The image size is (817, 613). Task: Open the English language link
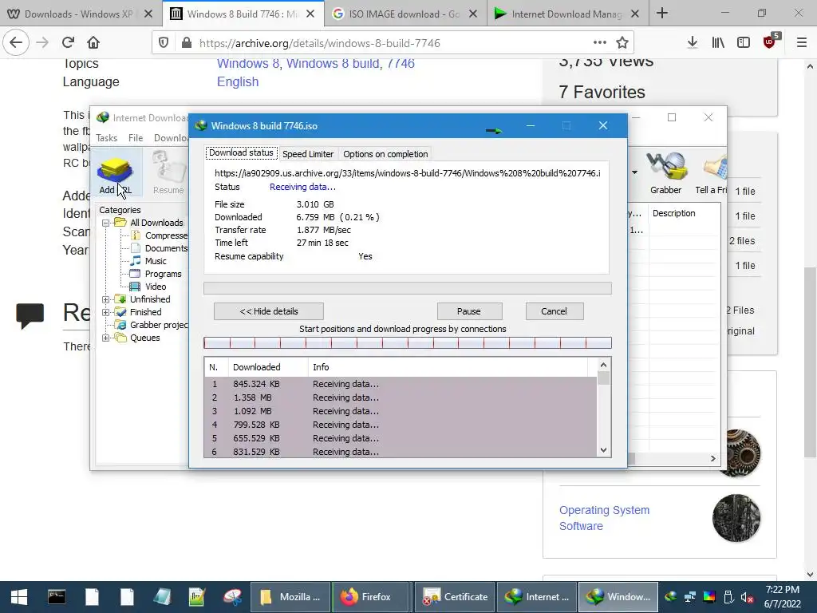pyautogui.click(x=238, y=82)
